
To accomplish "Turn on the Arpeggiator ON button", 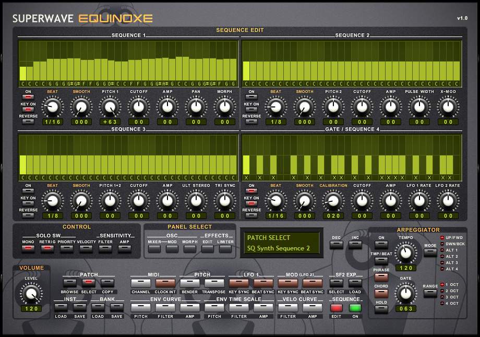I will 381,245.
